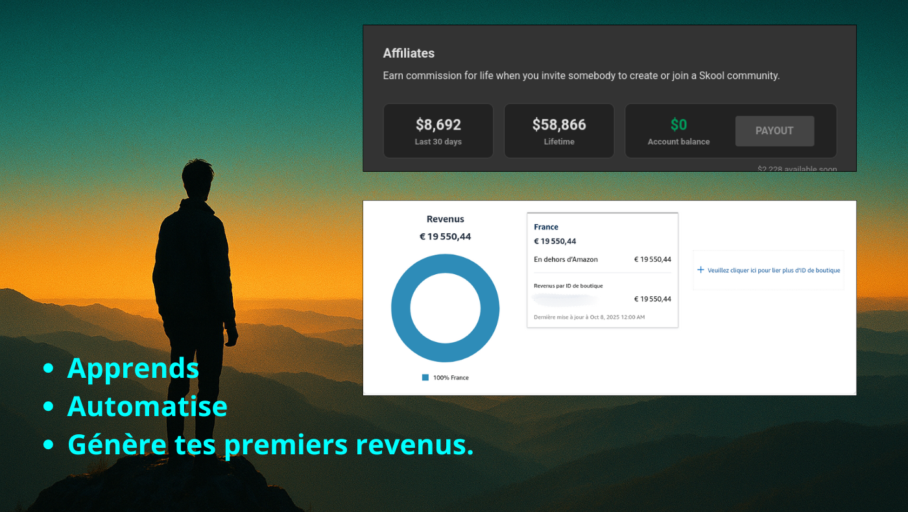Click the amount in the En dehors d'Amazon row

click(652, 259)
